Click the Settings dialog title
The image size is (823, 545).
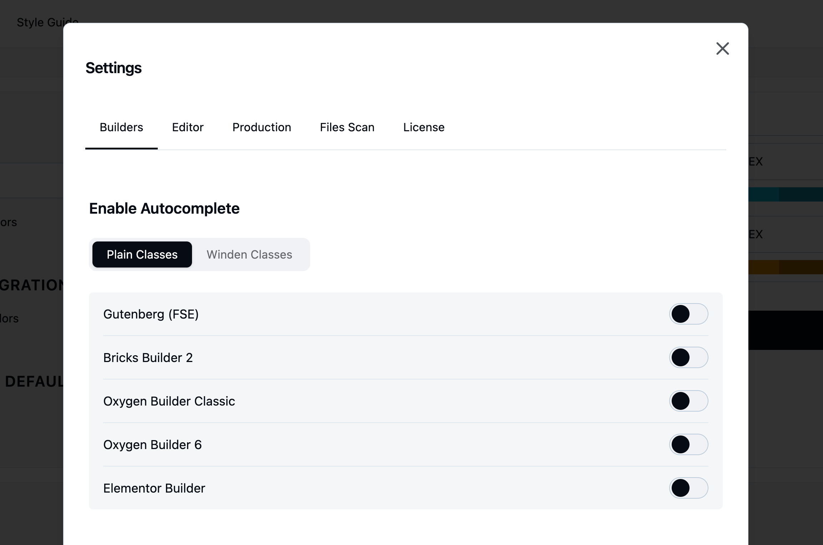[113, 68]
